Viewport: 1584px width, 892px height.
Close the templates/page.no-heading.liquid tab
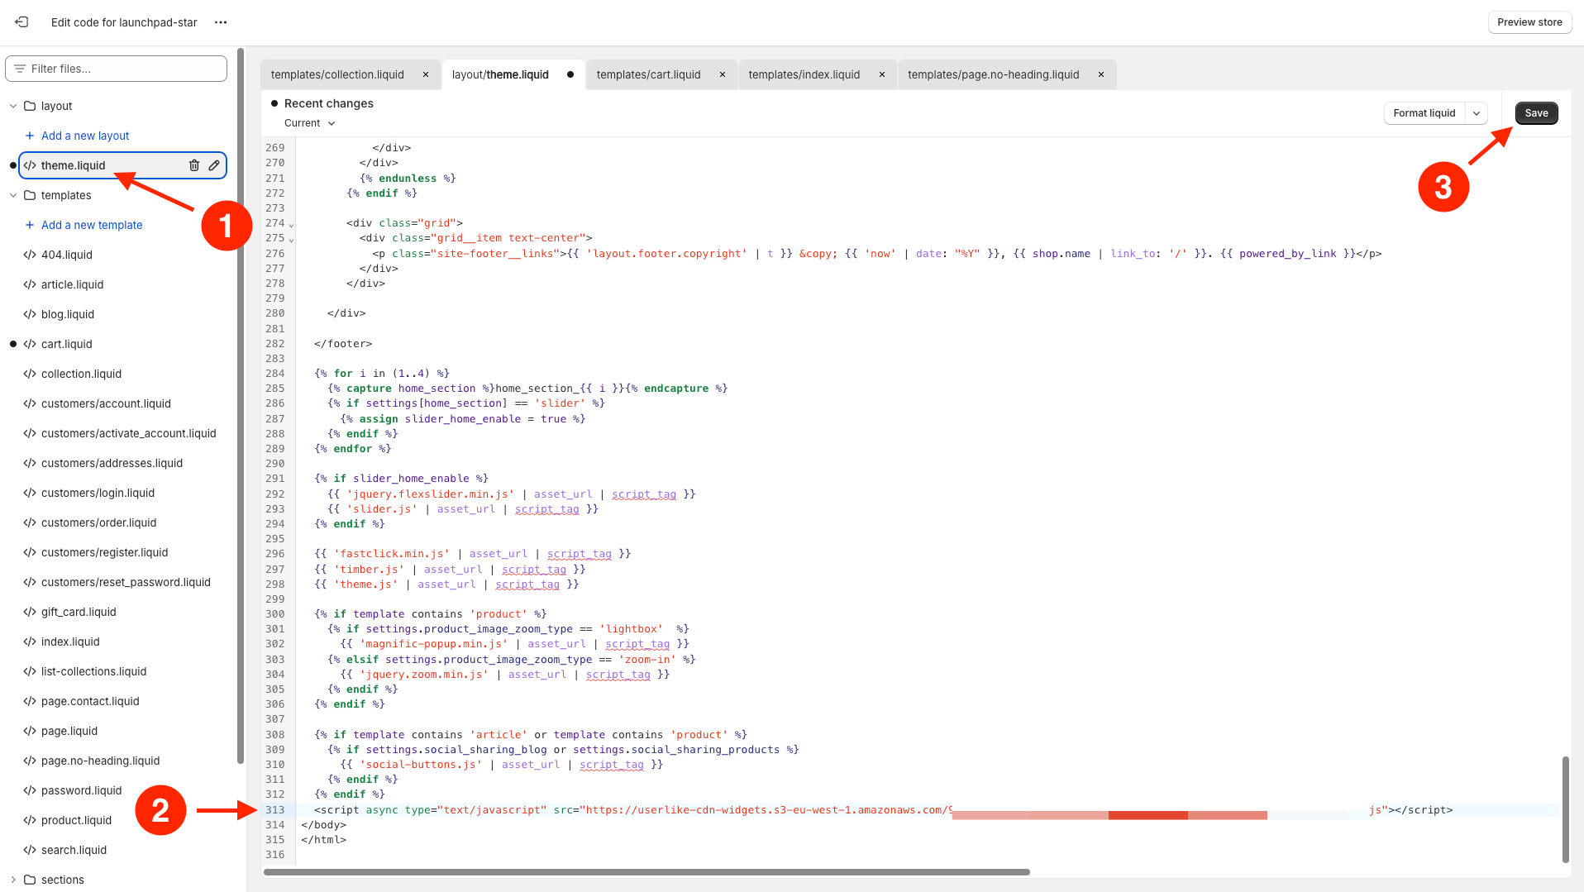[x=1101, y=74]
